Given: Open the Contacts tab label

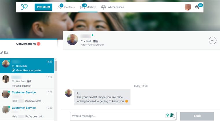Looking at the screenshot, I should (69, 7).
